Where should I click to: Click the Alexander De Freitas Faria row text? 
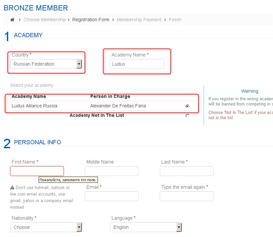pos(118,106)
